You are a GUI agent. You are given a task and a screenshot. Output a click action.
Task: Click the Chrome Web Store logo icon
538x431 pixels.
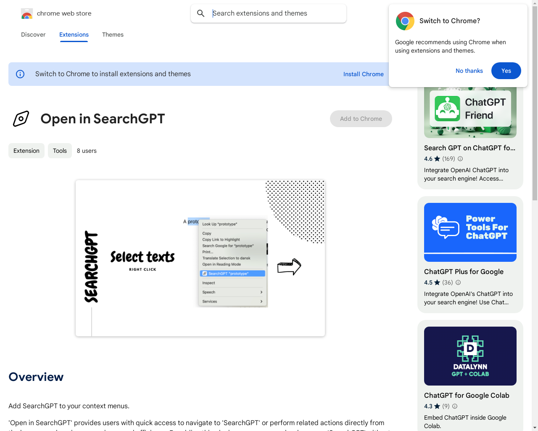(x=26, y=13)
